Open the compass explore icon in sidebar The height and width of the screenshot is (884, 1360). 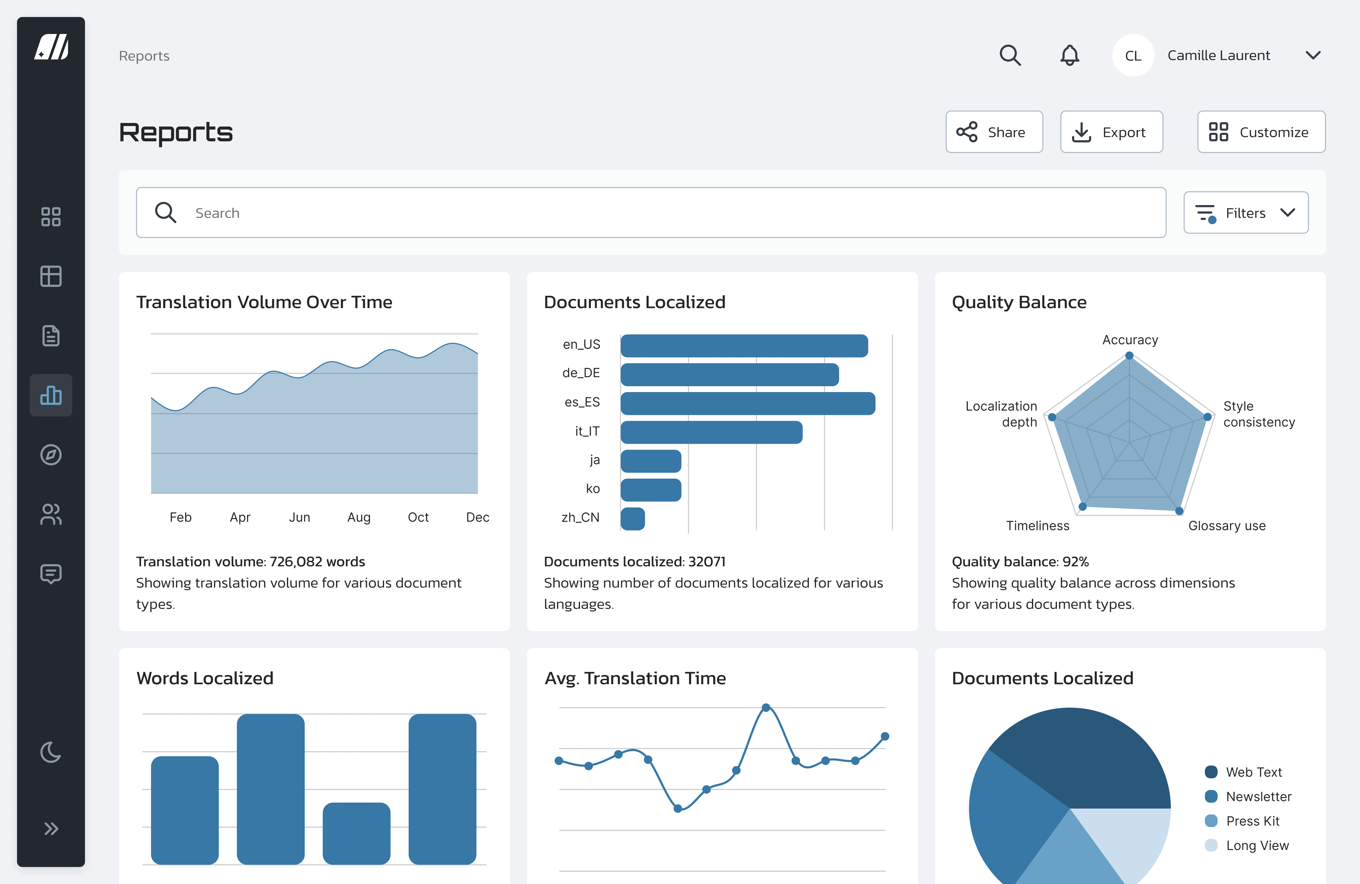[51, 455]
